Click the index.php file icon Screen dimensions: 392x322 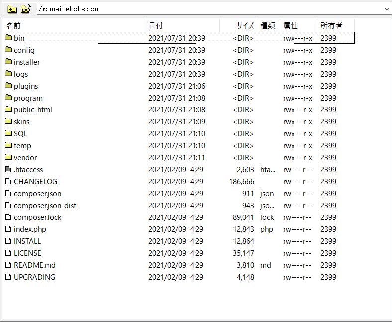tap(8, 229)
